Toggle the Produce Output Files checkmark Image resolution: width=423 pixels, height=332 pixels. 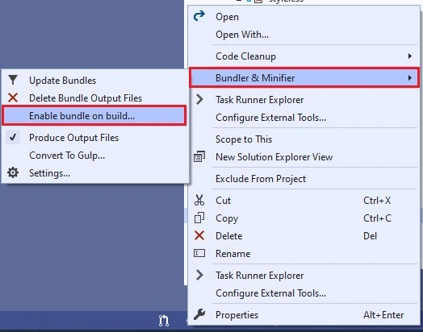[x=13, y=137]
